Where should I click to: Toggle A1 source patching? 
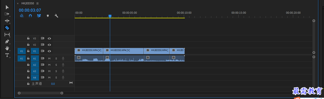[x=21, y=58]
